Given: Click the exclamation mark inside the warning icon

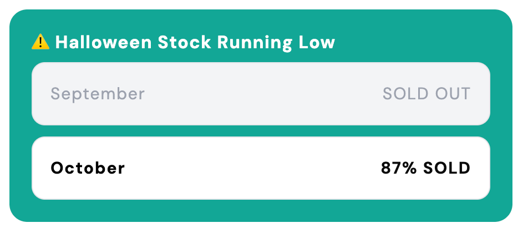Looking at the screenshot, I should point(40,42).
